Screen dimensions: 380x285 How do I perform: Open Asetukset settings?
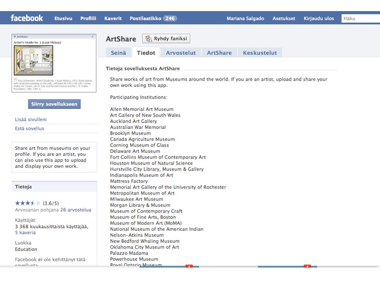pos(284,19)
